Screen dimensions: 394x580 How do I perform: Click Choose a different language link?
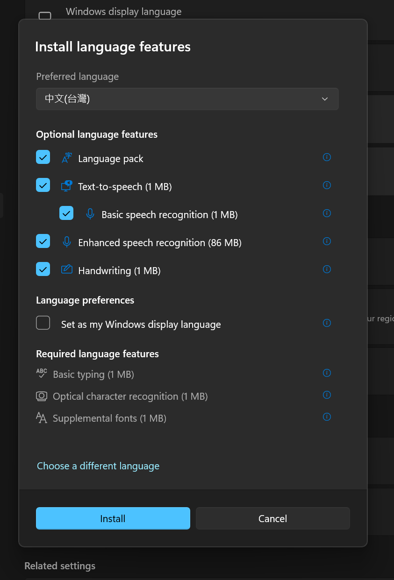click(x=98, y=466)
